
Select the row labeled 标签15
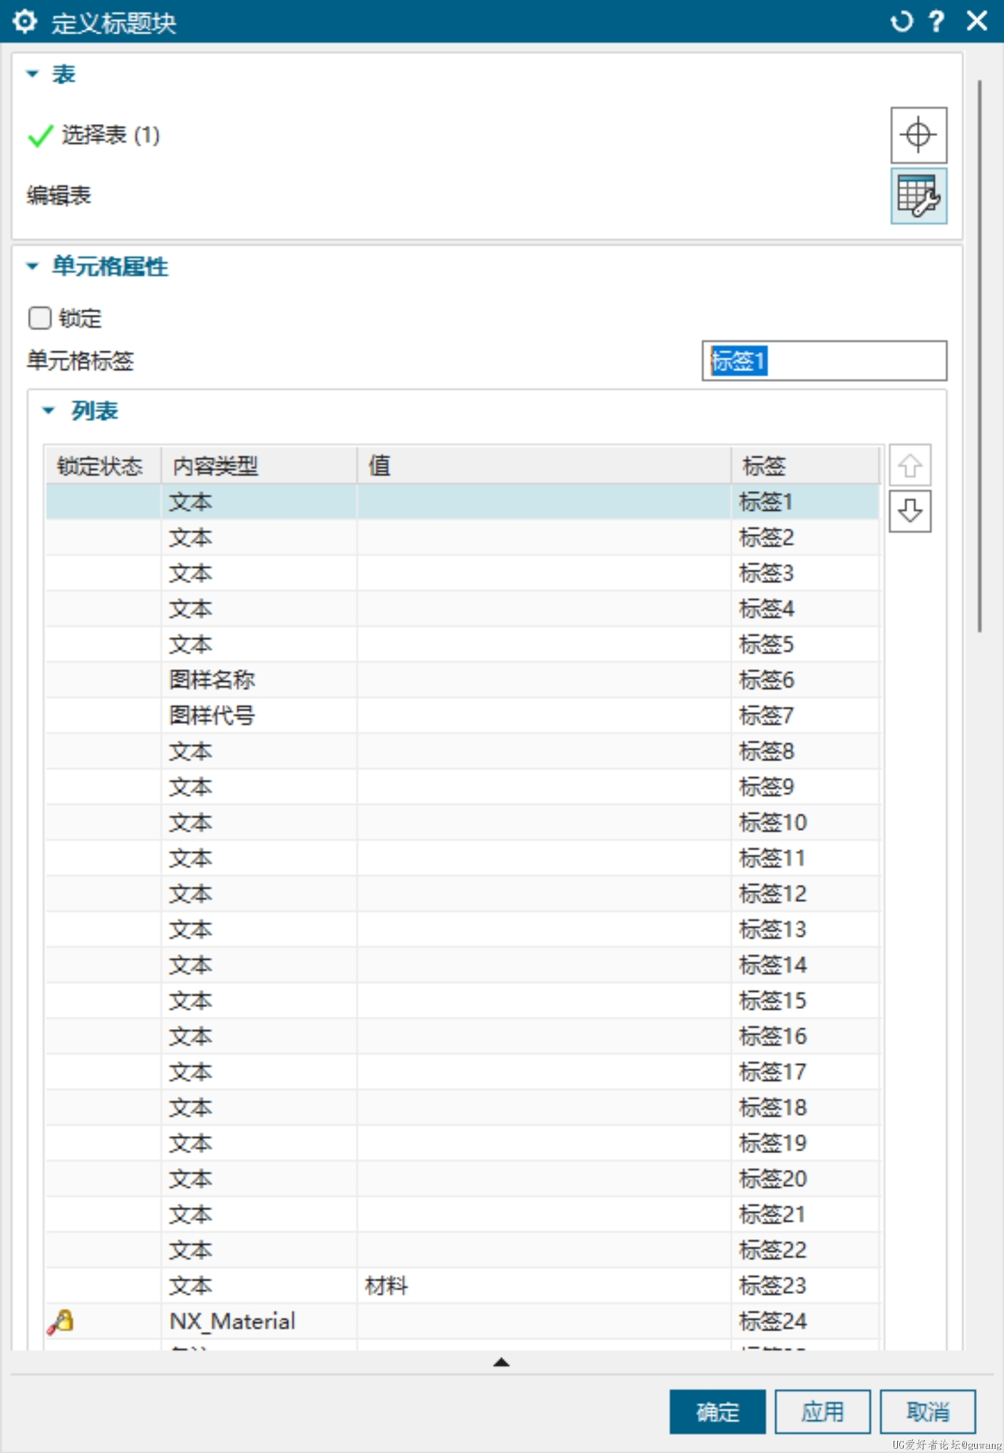[462, 1000]
